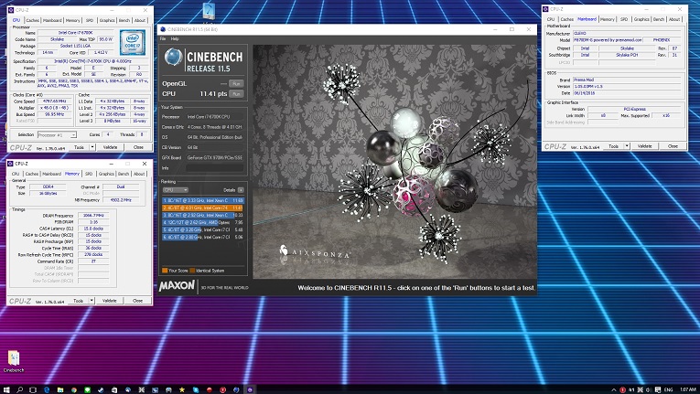Open File Explorer from taskbar
This screenshot has width=700, height=394.
click(60, 389)
